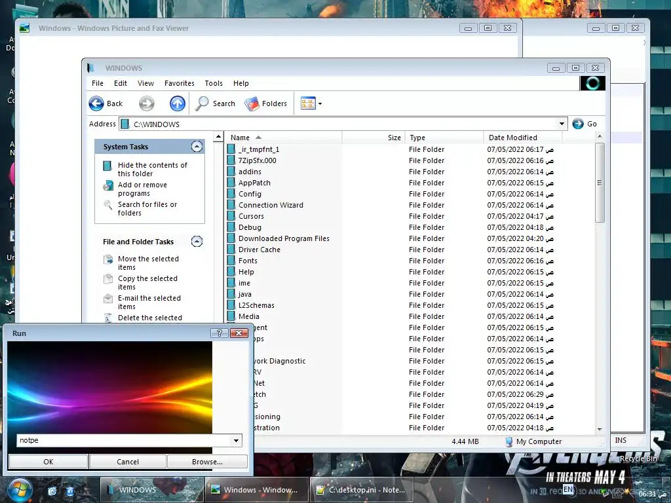This screenshot has width=671, height=503.
Task: Click My Computer icon in status bar
Action: coord(508,441)
